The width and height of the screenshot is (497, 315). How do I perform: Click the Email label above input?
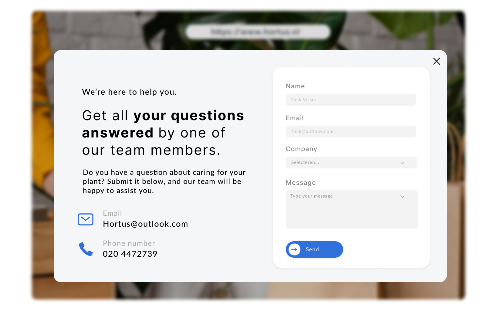(x=295, y=118)
